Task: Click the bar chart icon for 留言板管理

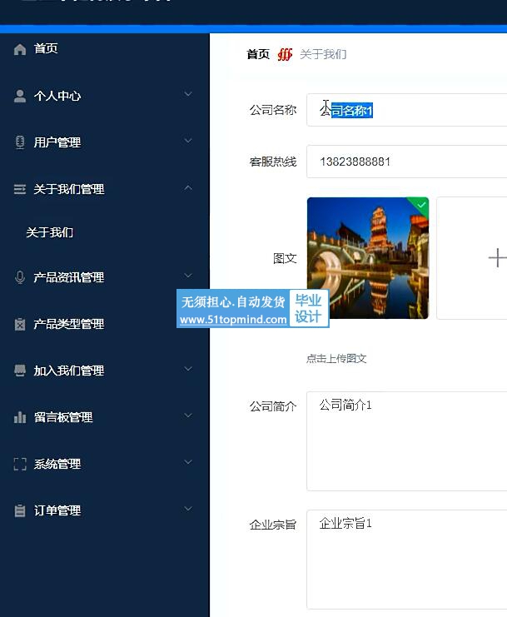Action: click(20, 417)
